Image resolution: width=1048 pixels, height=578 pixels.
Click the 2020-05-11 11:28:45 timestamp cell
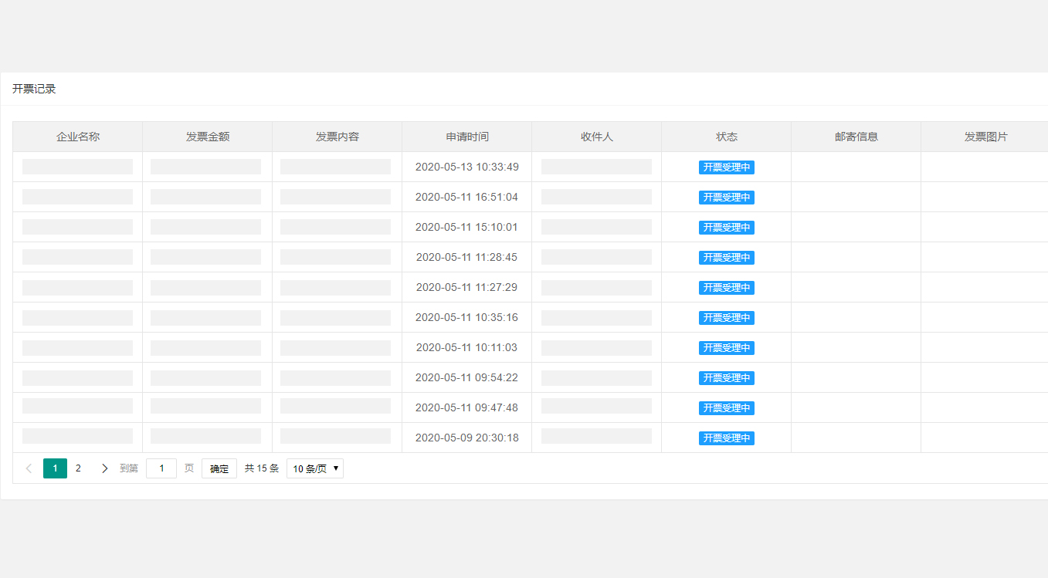tap(467, 257)
